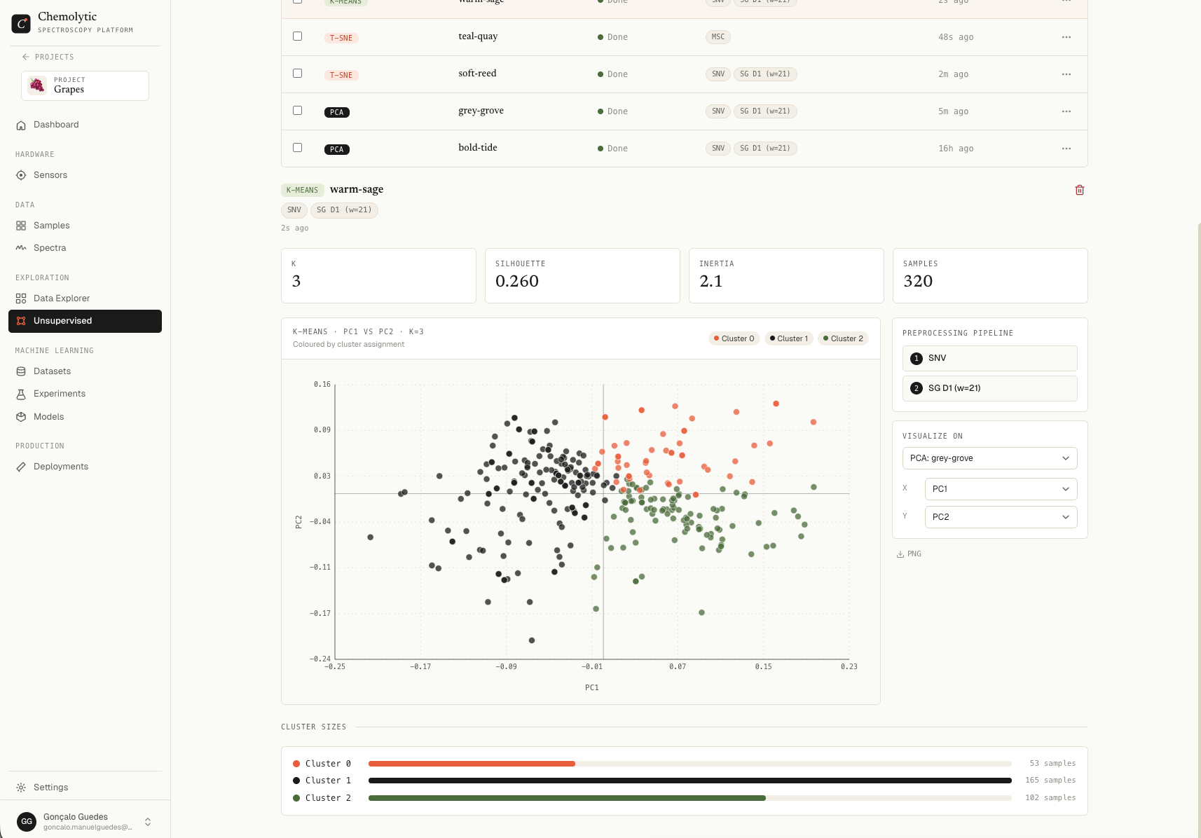
Task: Return to Projects list
Action: coord(48,57)
